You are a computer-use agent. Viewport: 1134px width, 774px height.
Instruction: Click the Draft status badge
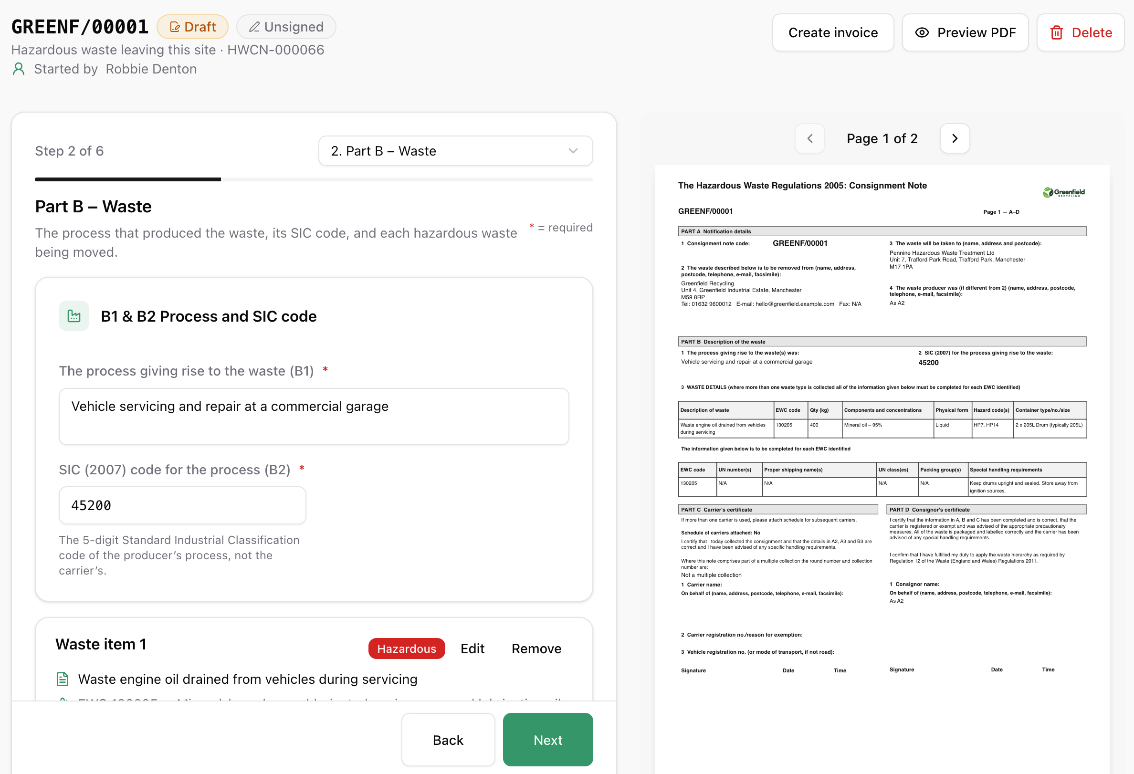[x=192, y=27]
